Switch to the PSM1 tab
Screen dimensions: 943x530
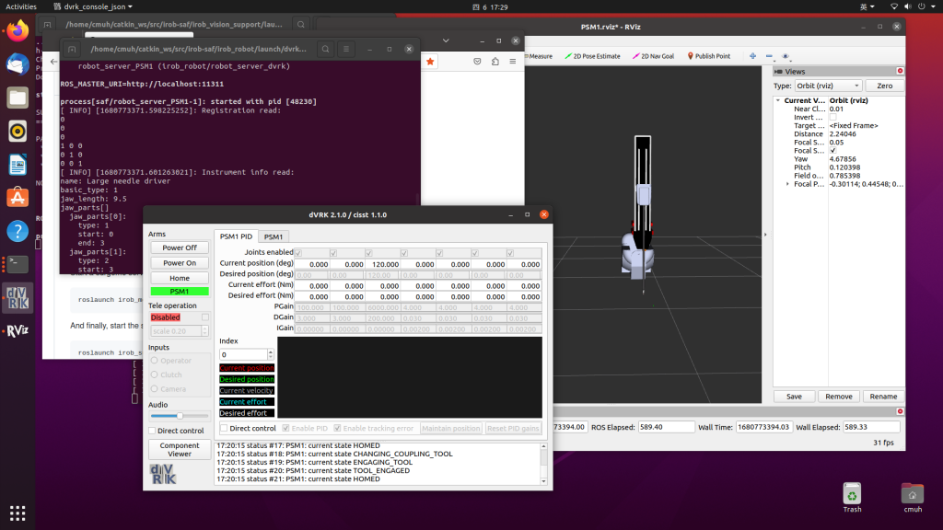[274, 236]
